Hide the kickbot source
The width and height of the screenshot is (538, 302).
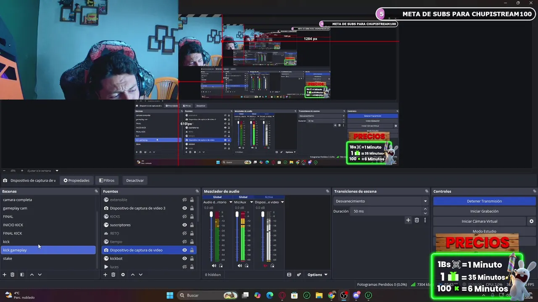point(185,258)
